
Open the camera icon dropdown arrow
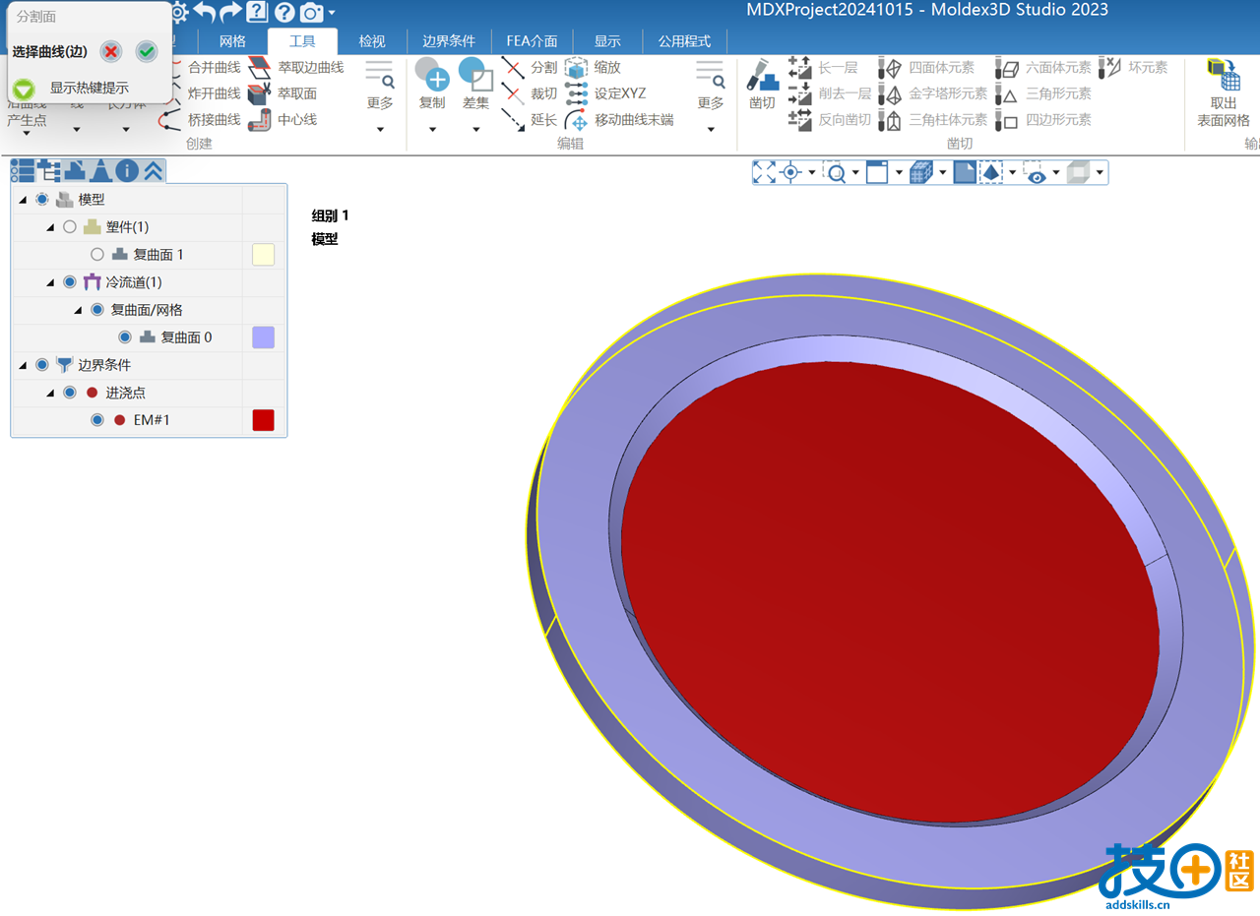(x=332, y=13)
